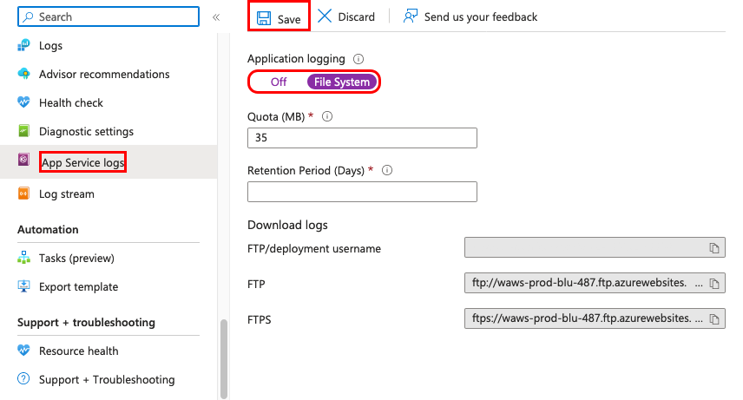The image size is (743, 400).
Task: Copy the FTP/deployment username
Action: click(x=714, y=248)
